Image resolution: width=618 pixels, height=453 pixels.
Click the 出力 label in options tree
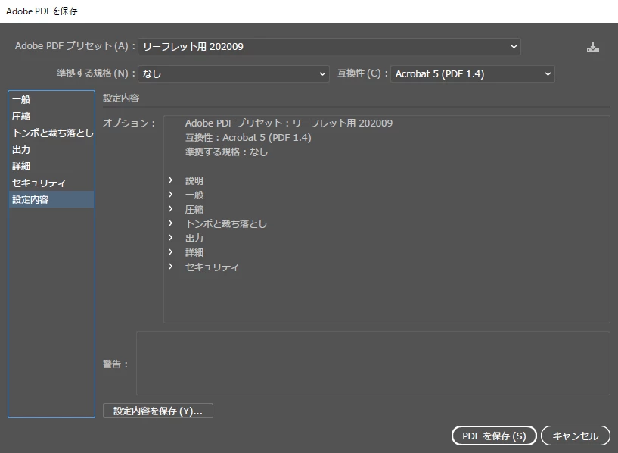[194, 239]
